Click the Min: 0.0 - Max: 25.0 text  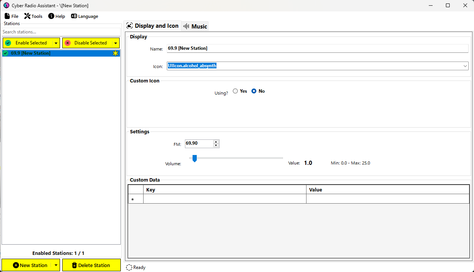[x=351, y=163]
